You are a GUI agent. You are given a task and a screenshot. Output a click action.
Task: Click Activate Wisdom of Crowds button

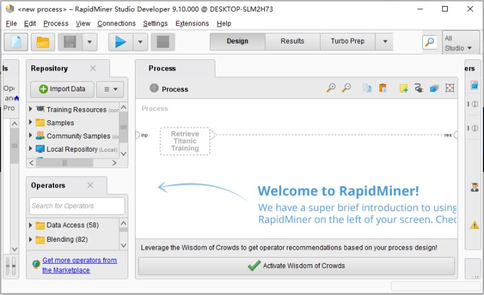pyautogui.click(x=296, y=266)
